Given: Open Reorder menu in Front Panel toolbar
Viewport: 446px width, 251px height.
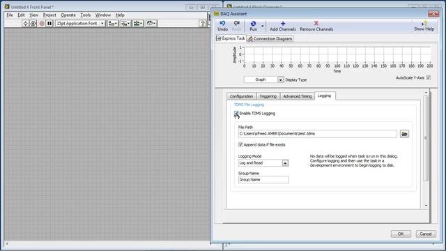Looking at the screenshot, I should tap(151, 23).
